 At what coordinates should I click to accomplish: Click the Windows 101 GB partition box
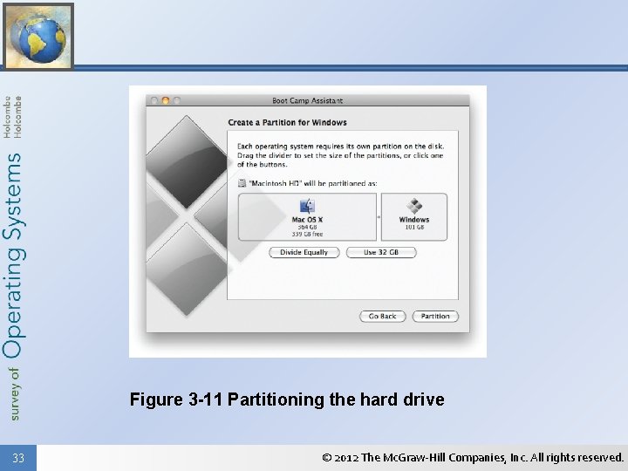[414, 216]
